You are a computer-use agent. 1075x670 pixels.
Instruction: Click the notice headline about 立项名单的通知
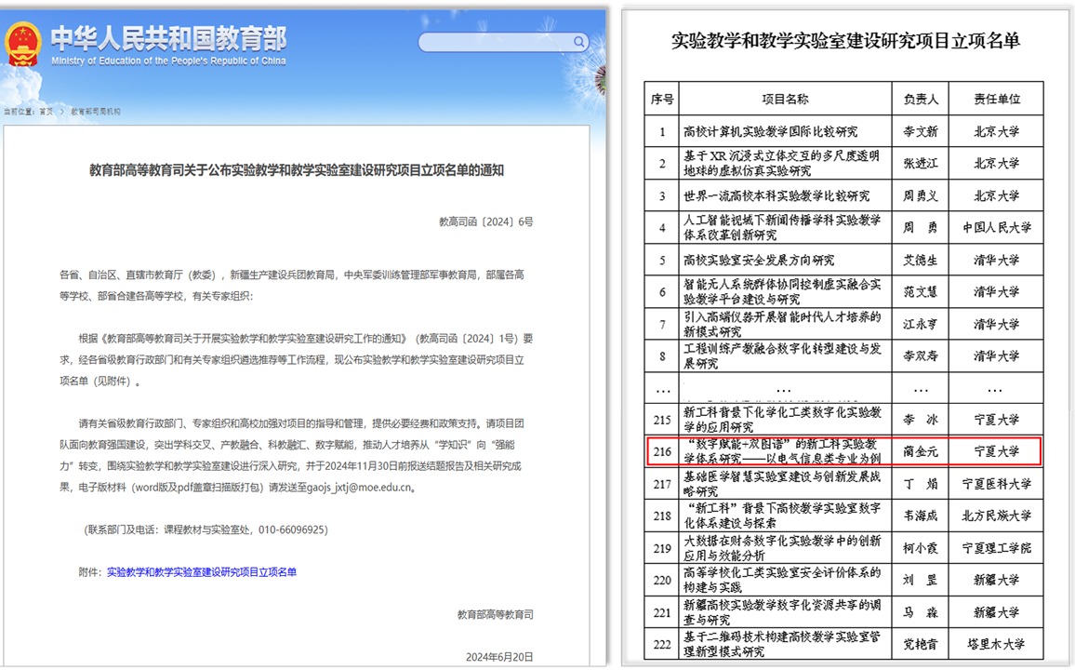point(296,169)
